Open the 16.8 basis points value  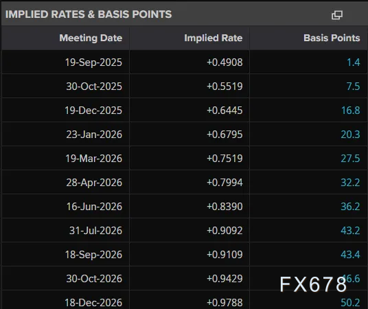[x=351, y=111]
